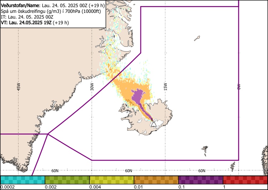
Task: Click the Jan Mayen island outline
Action: (197, 38)
